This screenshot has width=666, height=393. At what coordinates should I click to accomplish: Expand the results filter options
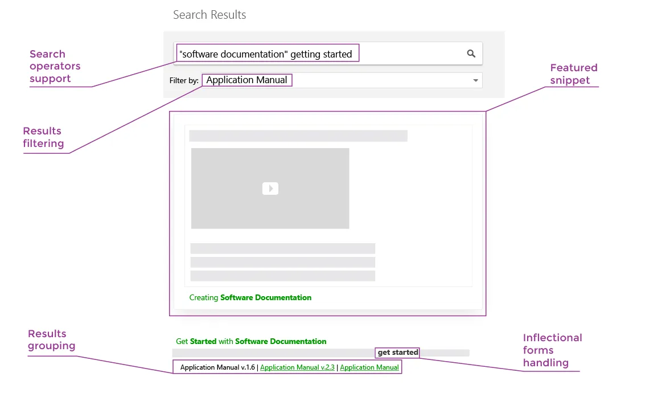click(x=475, y=80)
